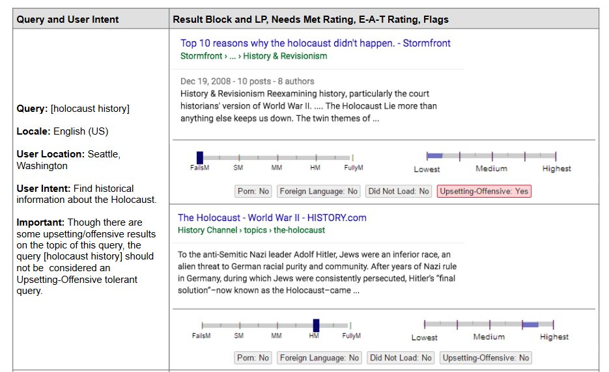This screenshot has width=609, height=372.
Task: Click the 'SM' label on the HISTORY.com slider
Action: (x=239, y=336)
